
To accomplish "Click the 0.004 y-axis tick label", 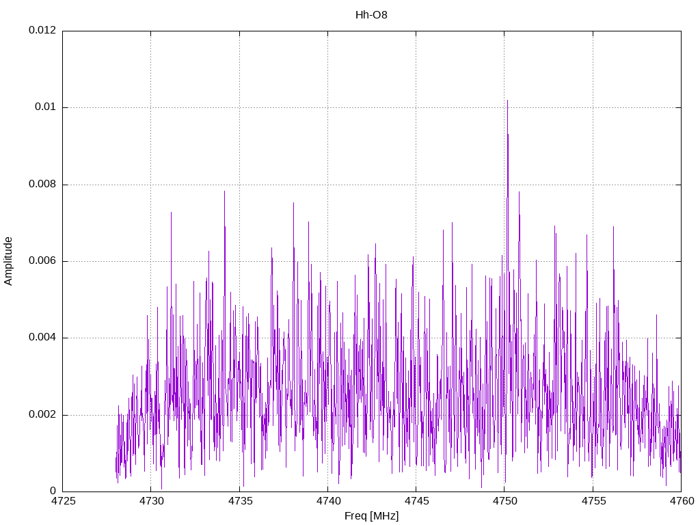I will (42, 338).
